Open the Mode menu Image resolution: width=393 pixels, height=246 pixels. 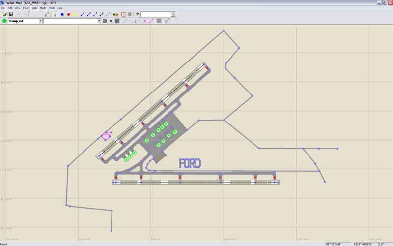click(x=43, y=8)
